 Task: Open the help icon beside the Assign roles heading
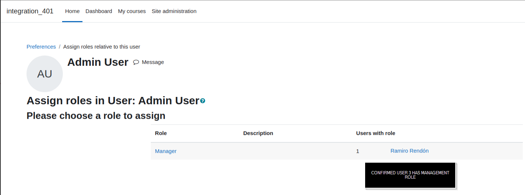pos(203,101)
